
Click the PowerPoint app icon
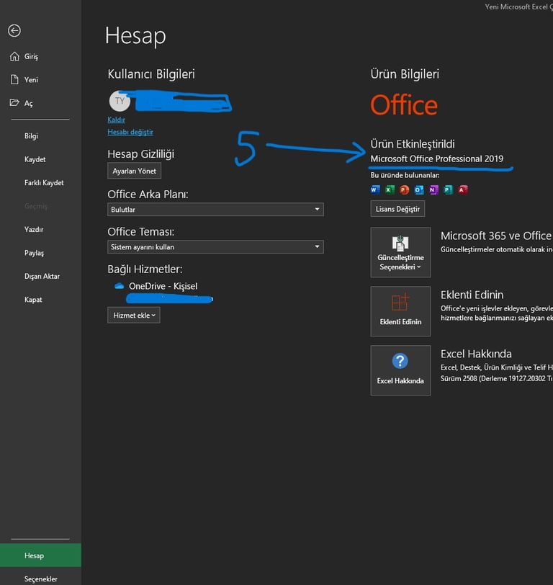tap(404, 190)
